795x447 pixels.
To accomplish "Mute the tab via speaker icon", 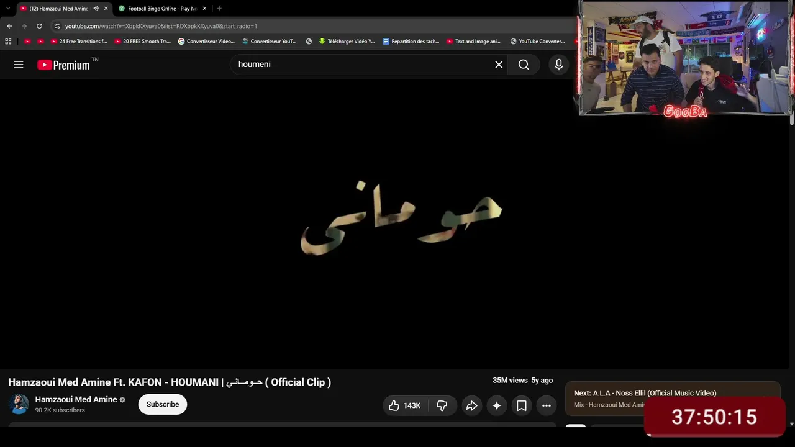I will [96, 9].
